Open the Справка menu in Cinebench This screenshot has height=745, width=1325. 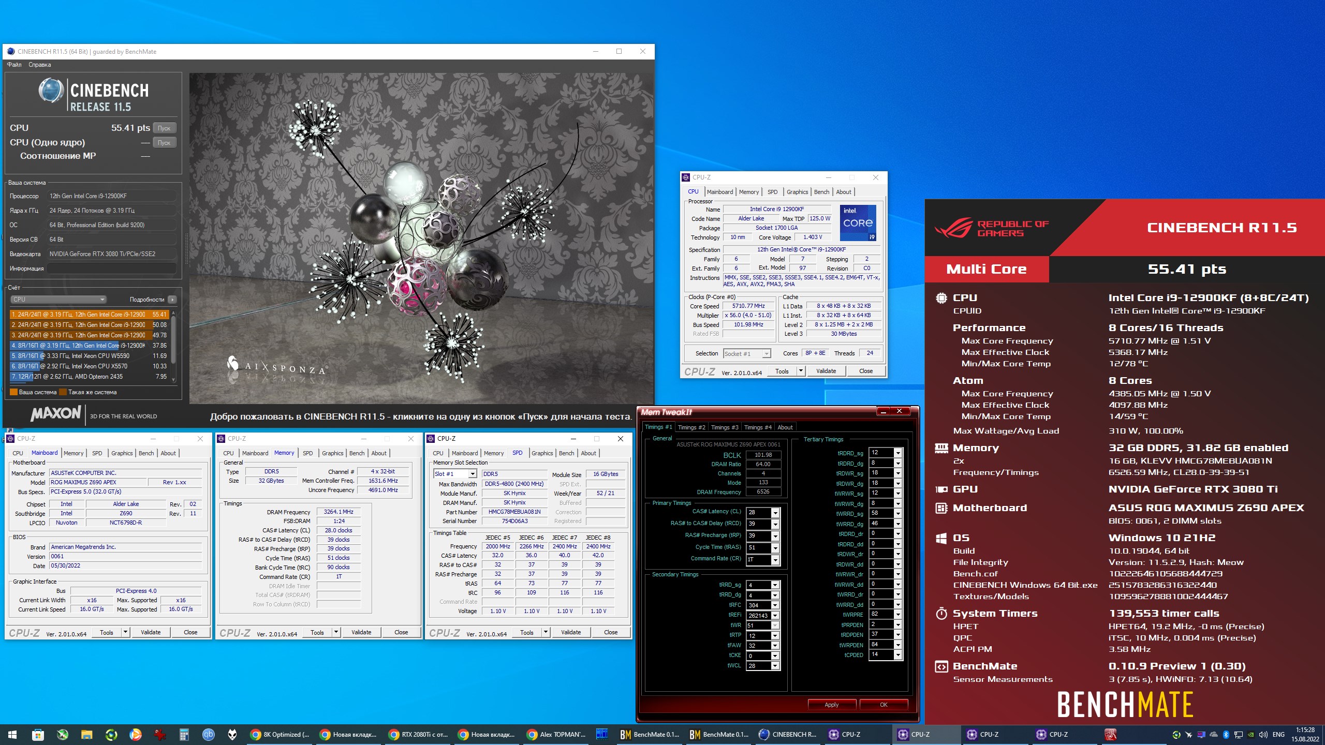pos(40,65)
